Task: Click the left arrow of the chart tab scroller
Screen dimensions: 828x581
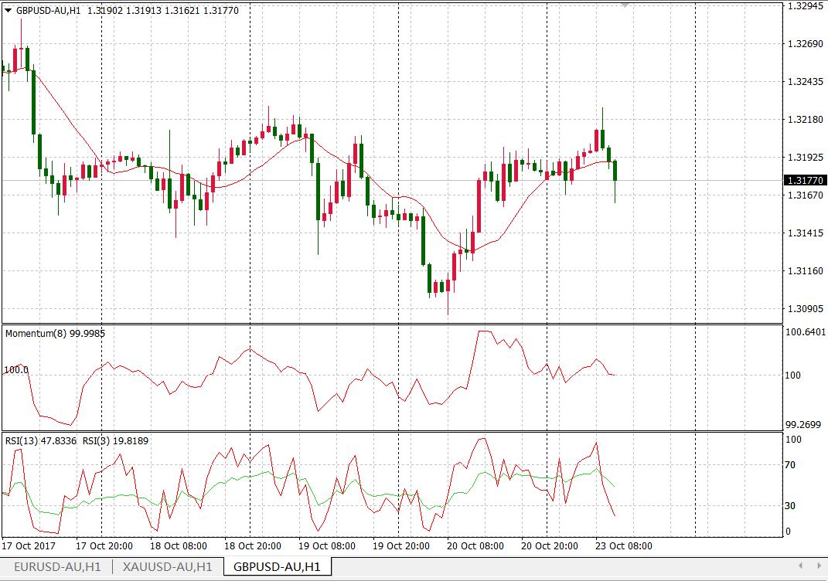Action: 800,566
